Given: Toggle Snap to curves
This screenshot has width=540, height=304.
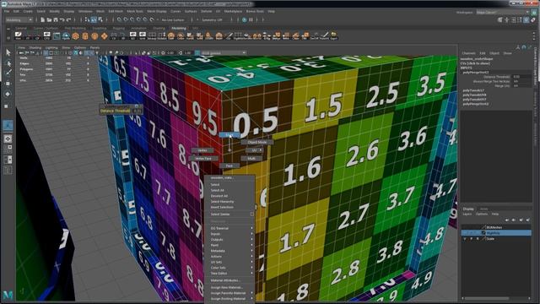Looking at the screenshot, I should pyautogui.click(x=126, y=20).
